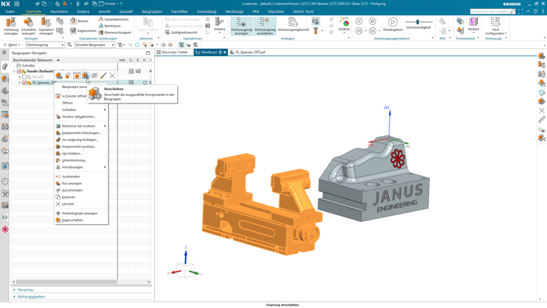Click Werkzeug erzeugen in the ribbon
Viewport: 547px width, 308px height.
click(11, 26)
